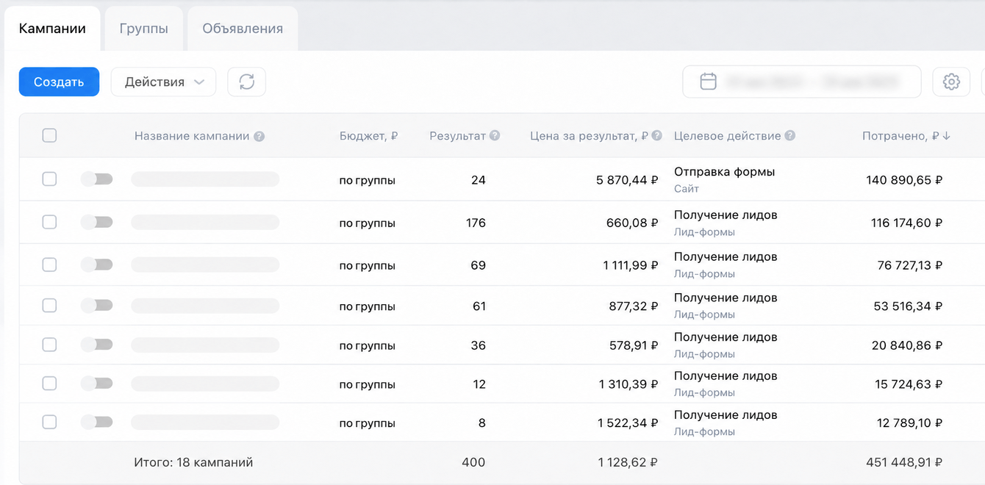The width and height of the screenshot is (985, 485).
Task: Click the Отправка формы cell
Action: pyautogui.click(x=725, y=172)
